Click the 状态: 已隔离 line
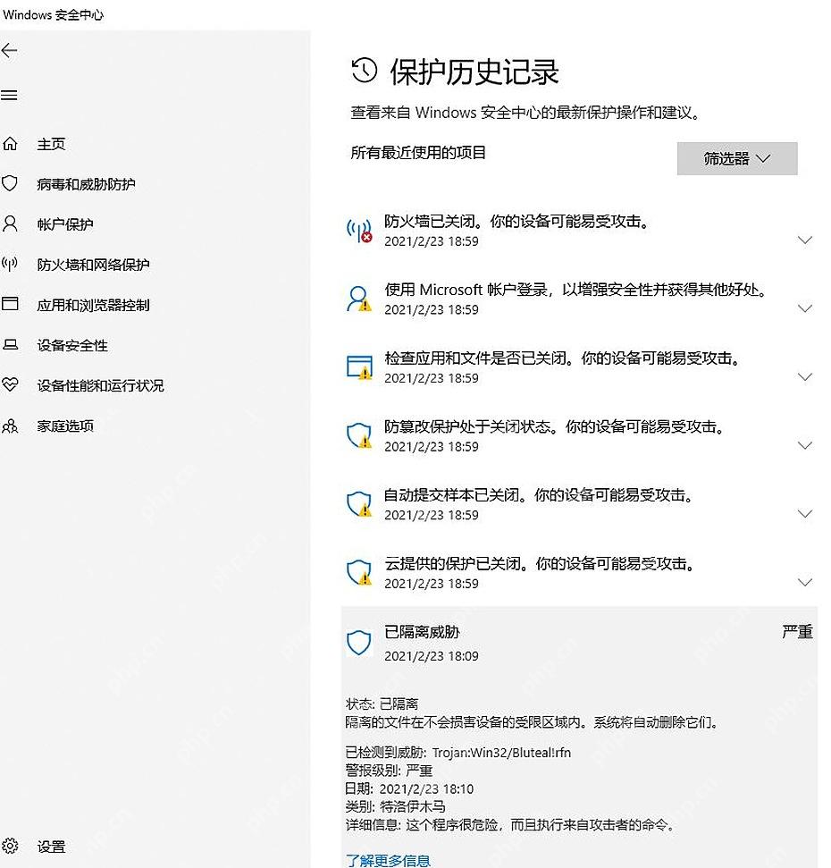This screenshot has height=868, width=831. [382, 704]
